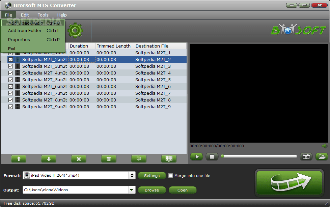Click the Output path text field

[76, 190]
